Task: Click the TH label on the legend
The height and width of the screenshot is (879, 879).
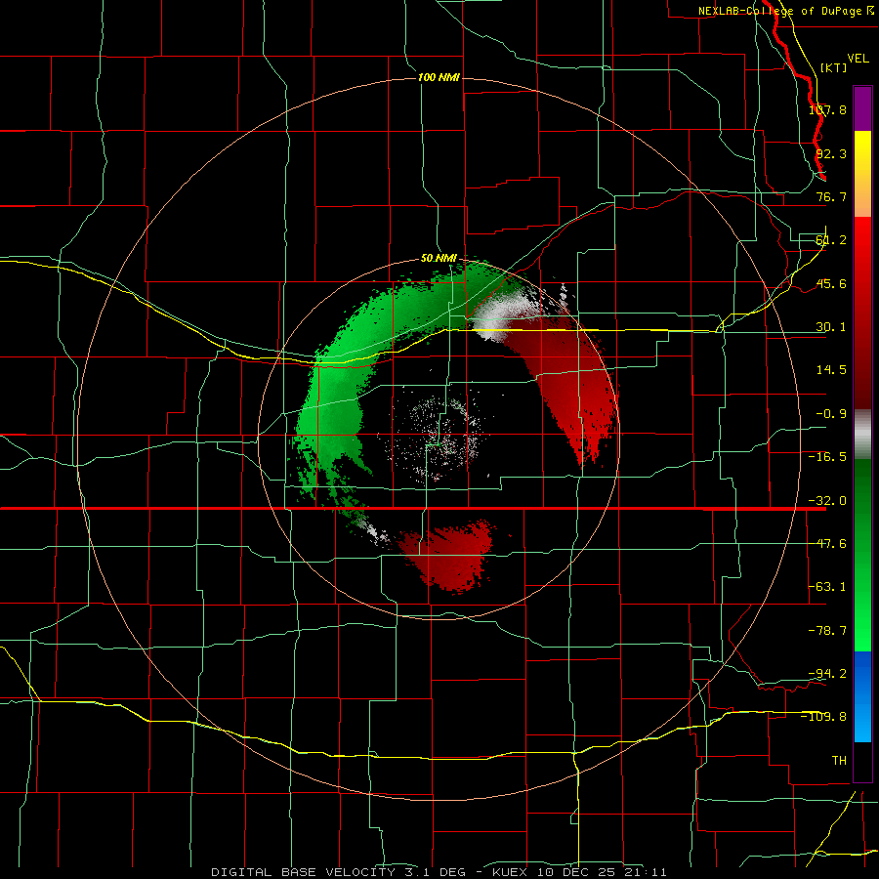Action: point(839,761)
